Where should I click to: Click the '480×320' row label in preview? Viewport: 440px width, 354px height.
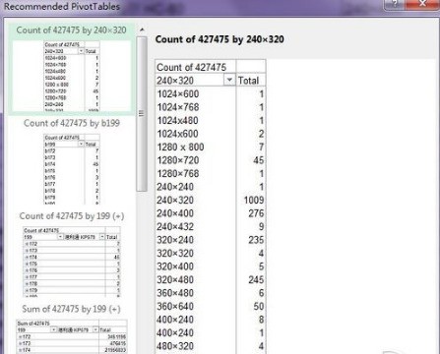(175, 346)
